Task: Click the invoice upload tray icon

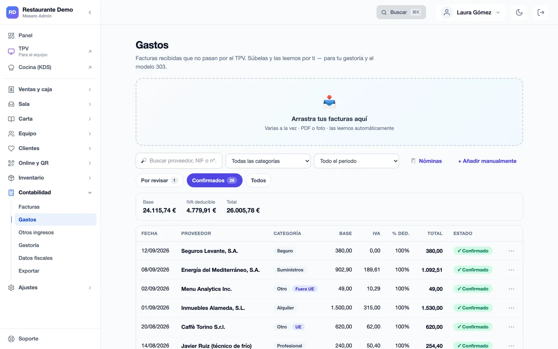Action: [329, 101]
